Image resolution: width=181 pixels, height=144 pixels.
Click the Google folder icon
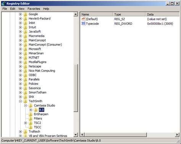(x=26, y=14)
